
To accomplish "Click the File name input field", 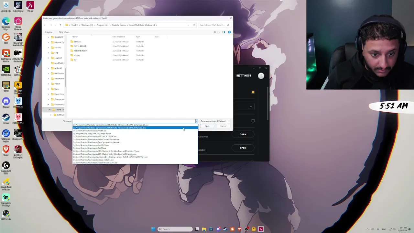I will pyautogui.click(x=134, y=121).
